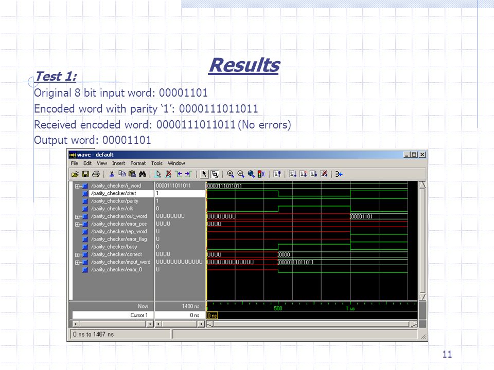
Task: Click the waveform horizontal scrollbar right arrow
Action: pos(414,324)
